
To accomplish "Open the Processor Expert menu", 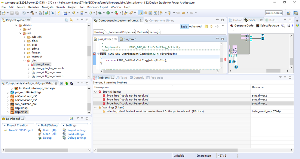I will click(x=98, y=7).
